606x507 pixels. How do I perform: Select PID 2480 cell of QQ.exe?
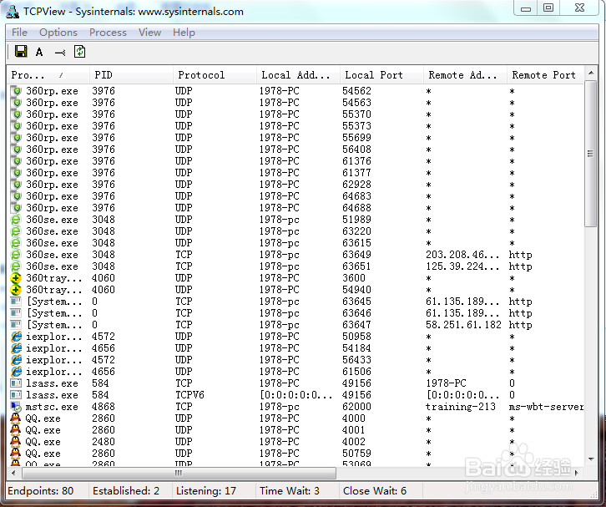click(104, 442)
